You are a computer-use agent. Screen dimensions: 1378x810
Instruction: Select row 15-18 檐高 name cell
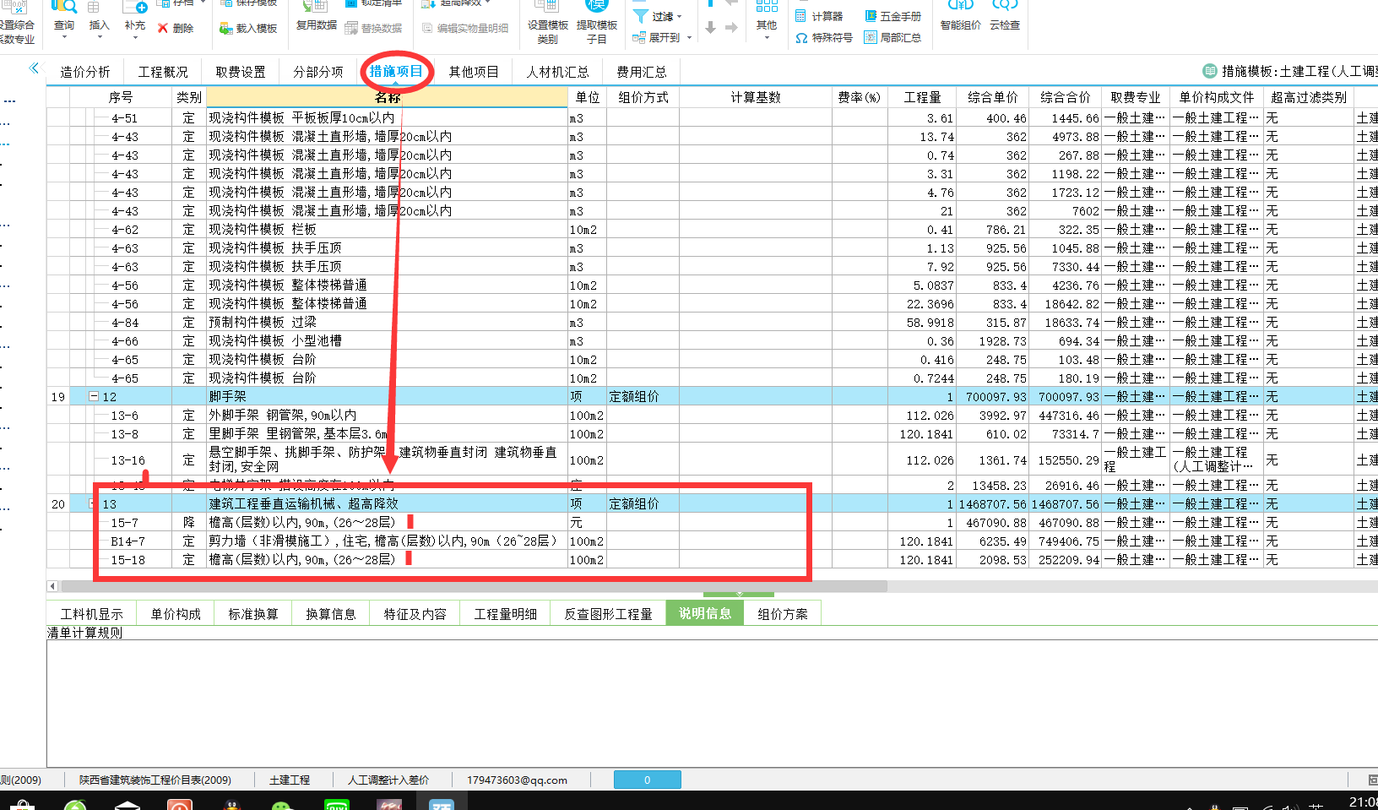(388, 559)
